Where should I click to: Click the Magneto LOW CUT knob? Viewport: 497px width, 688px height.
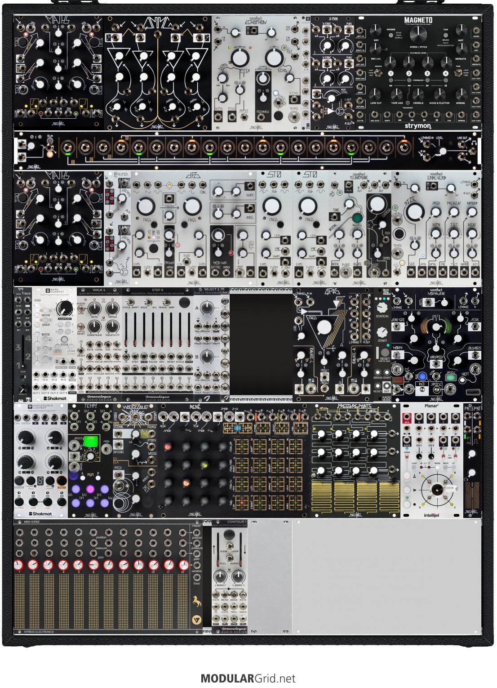coord(376,94)
